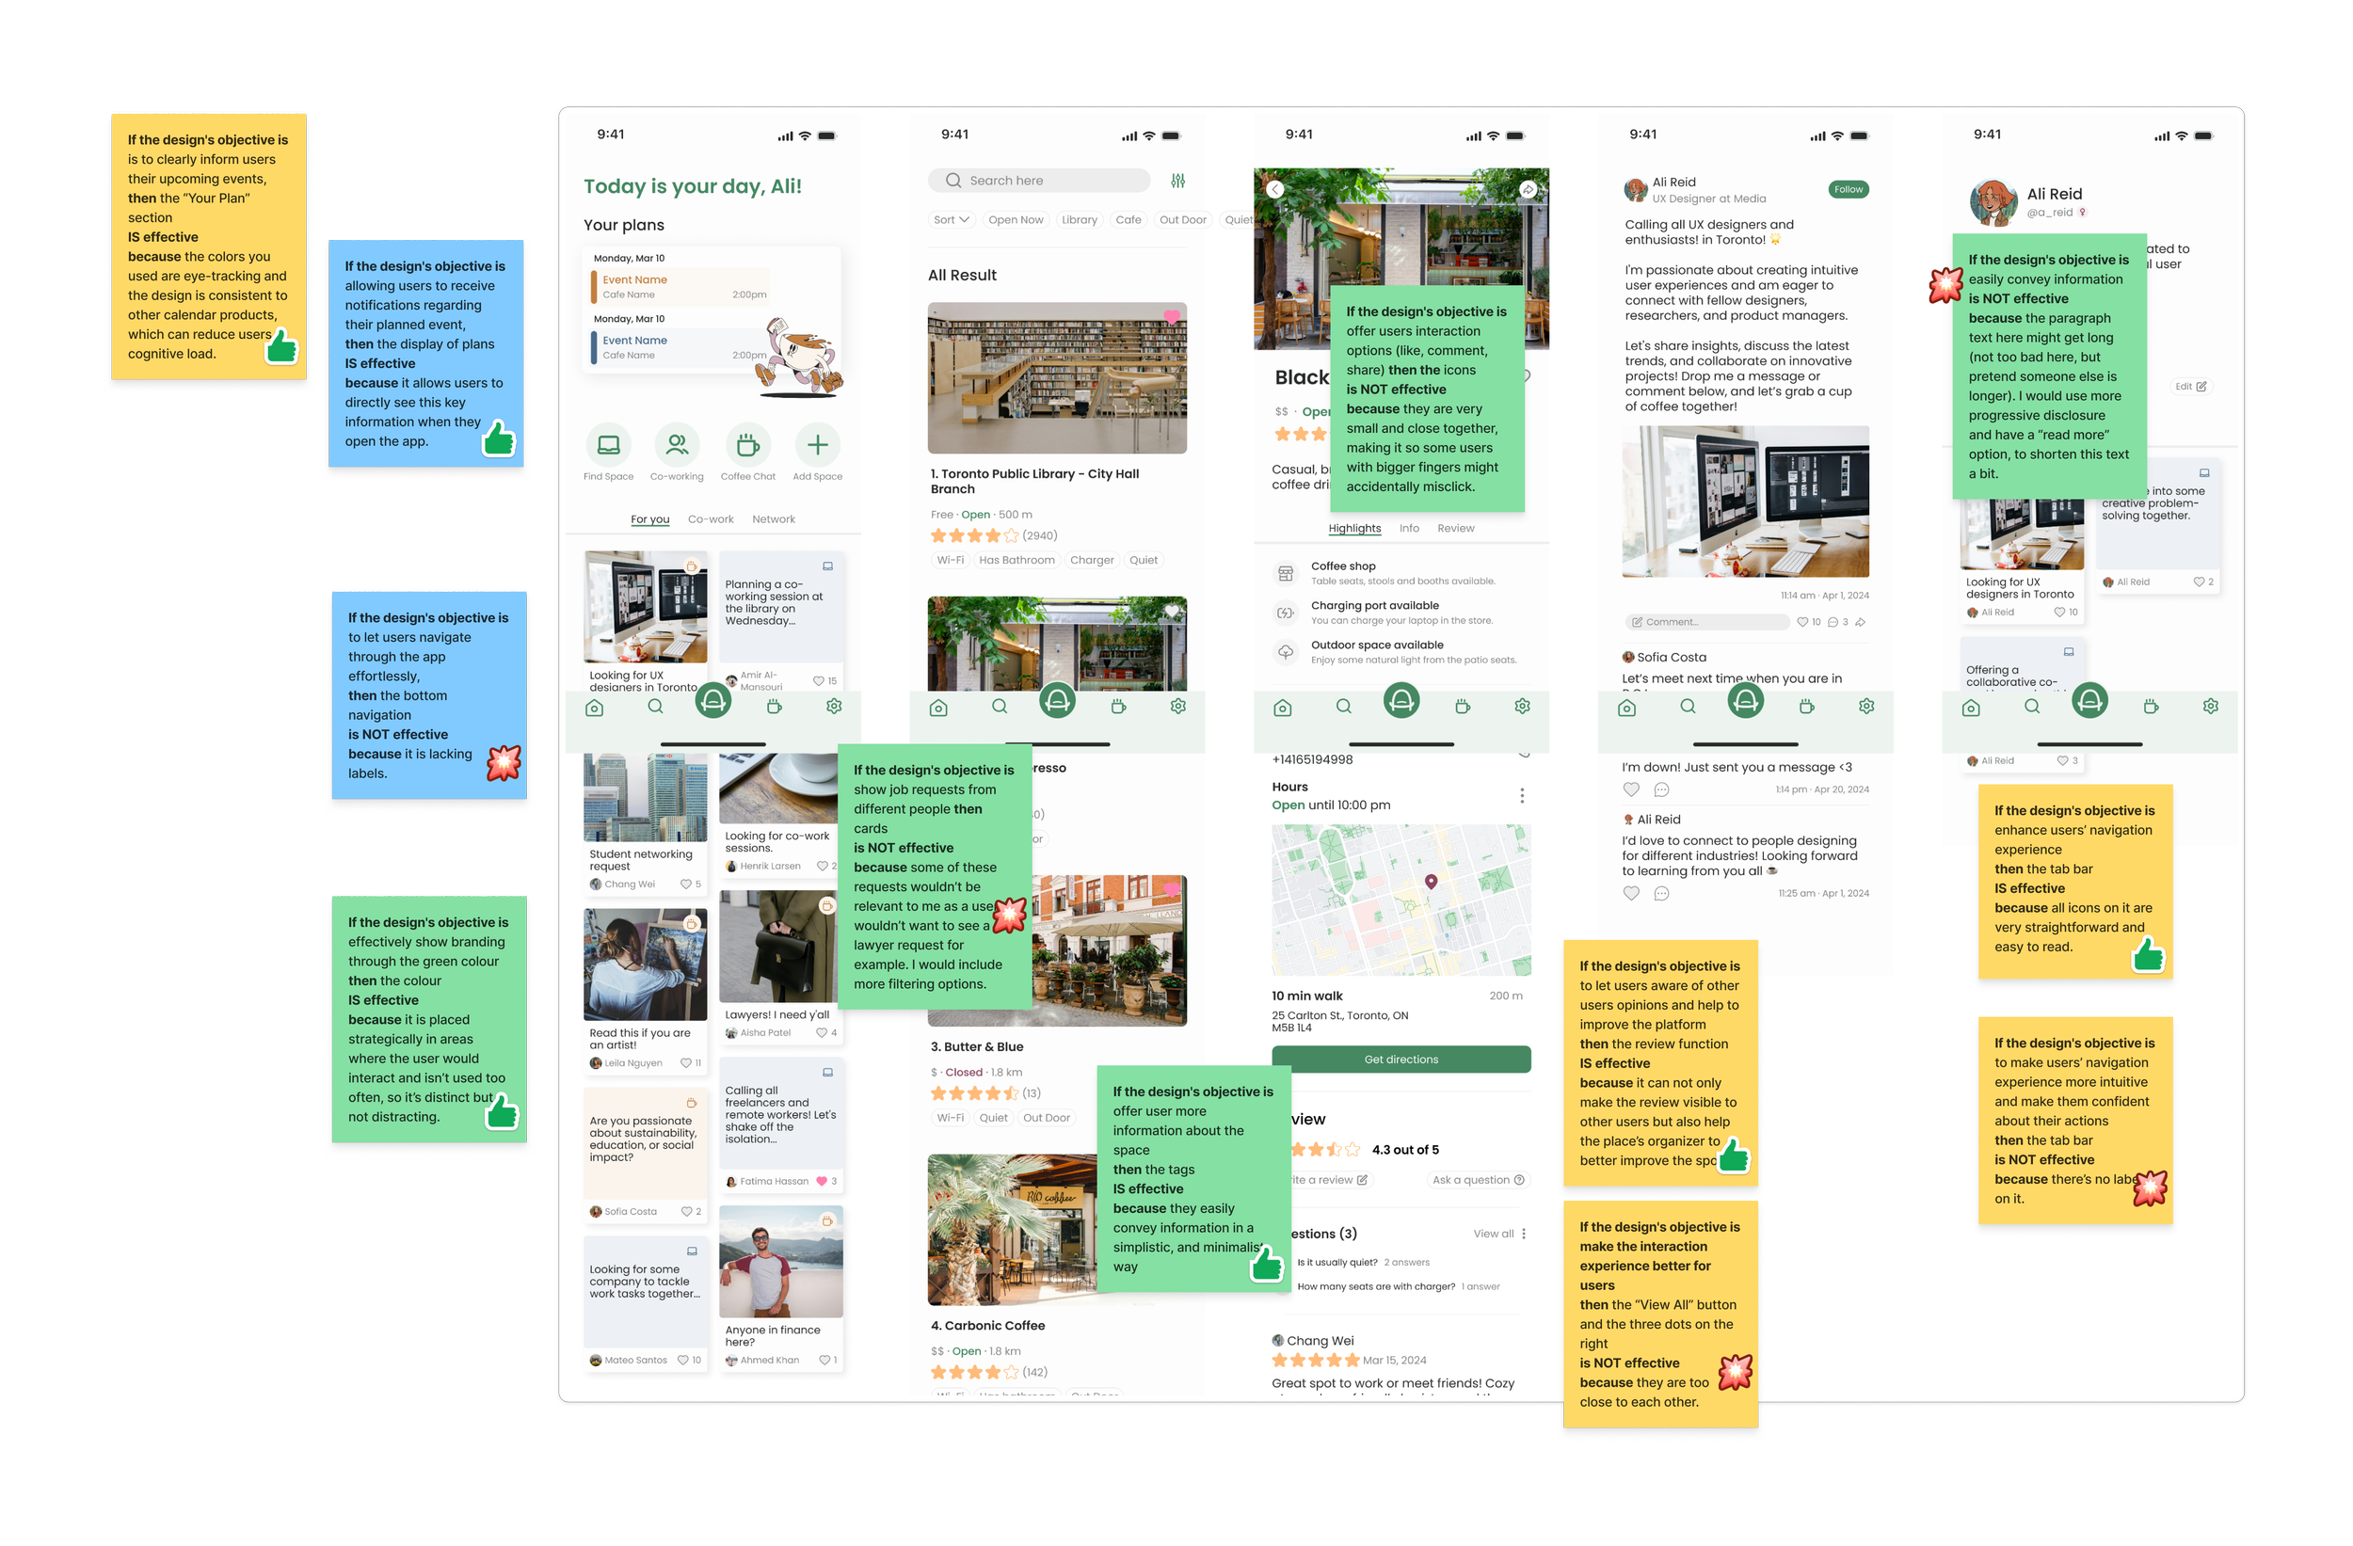Open the Co-working people icon
This screenshot has height=1546, width=2353.
tap(678, 445)
